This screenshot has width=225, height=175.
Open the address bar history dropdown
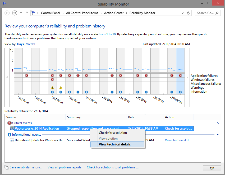(x=182, y=13)
